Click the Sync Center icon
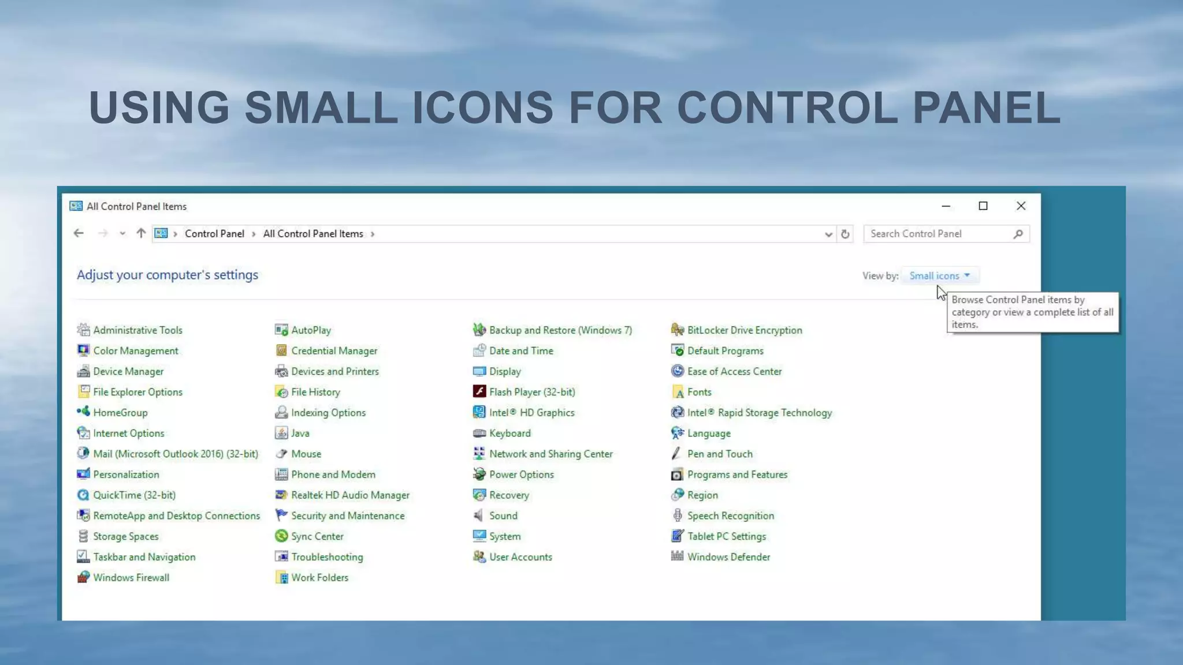1183x665 pixels. pyautogui.click(x=281, y=536)
